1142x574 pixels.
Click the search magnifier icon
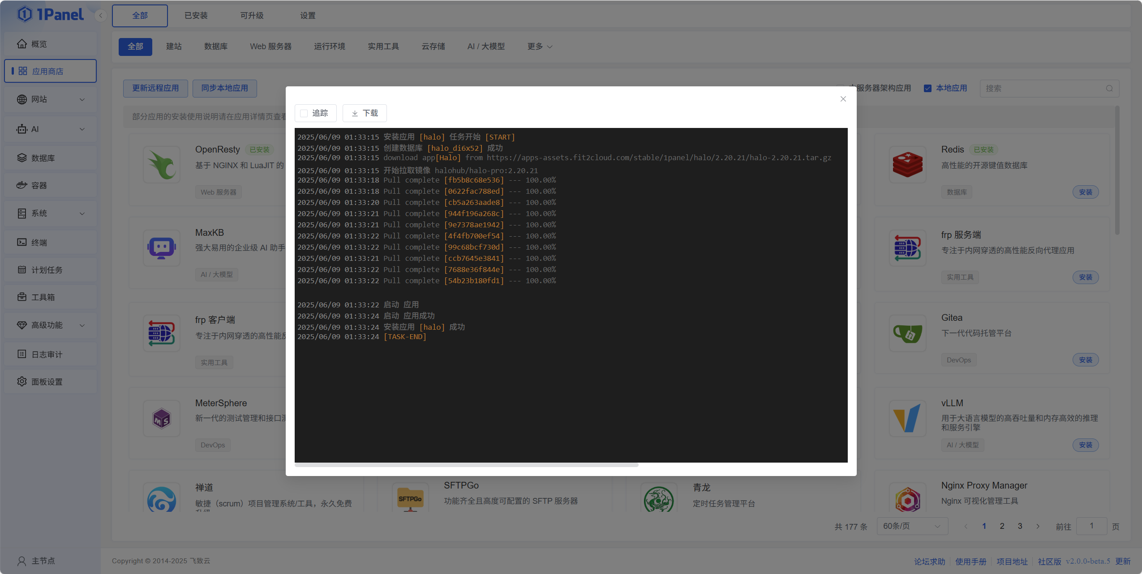1109,89
